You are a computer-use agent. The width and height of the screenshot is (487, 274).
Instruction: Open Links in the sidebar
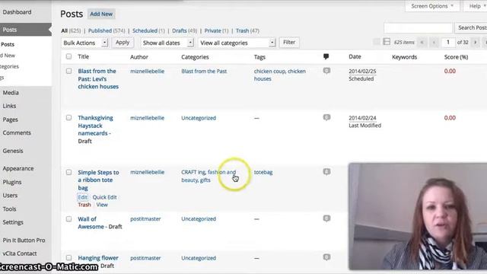click(9, 106)
